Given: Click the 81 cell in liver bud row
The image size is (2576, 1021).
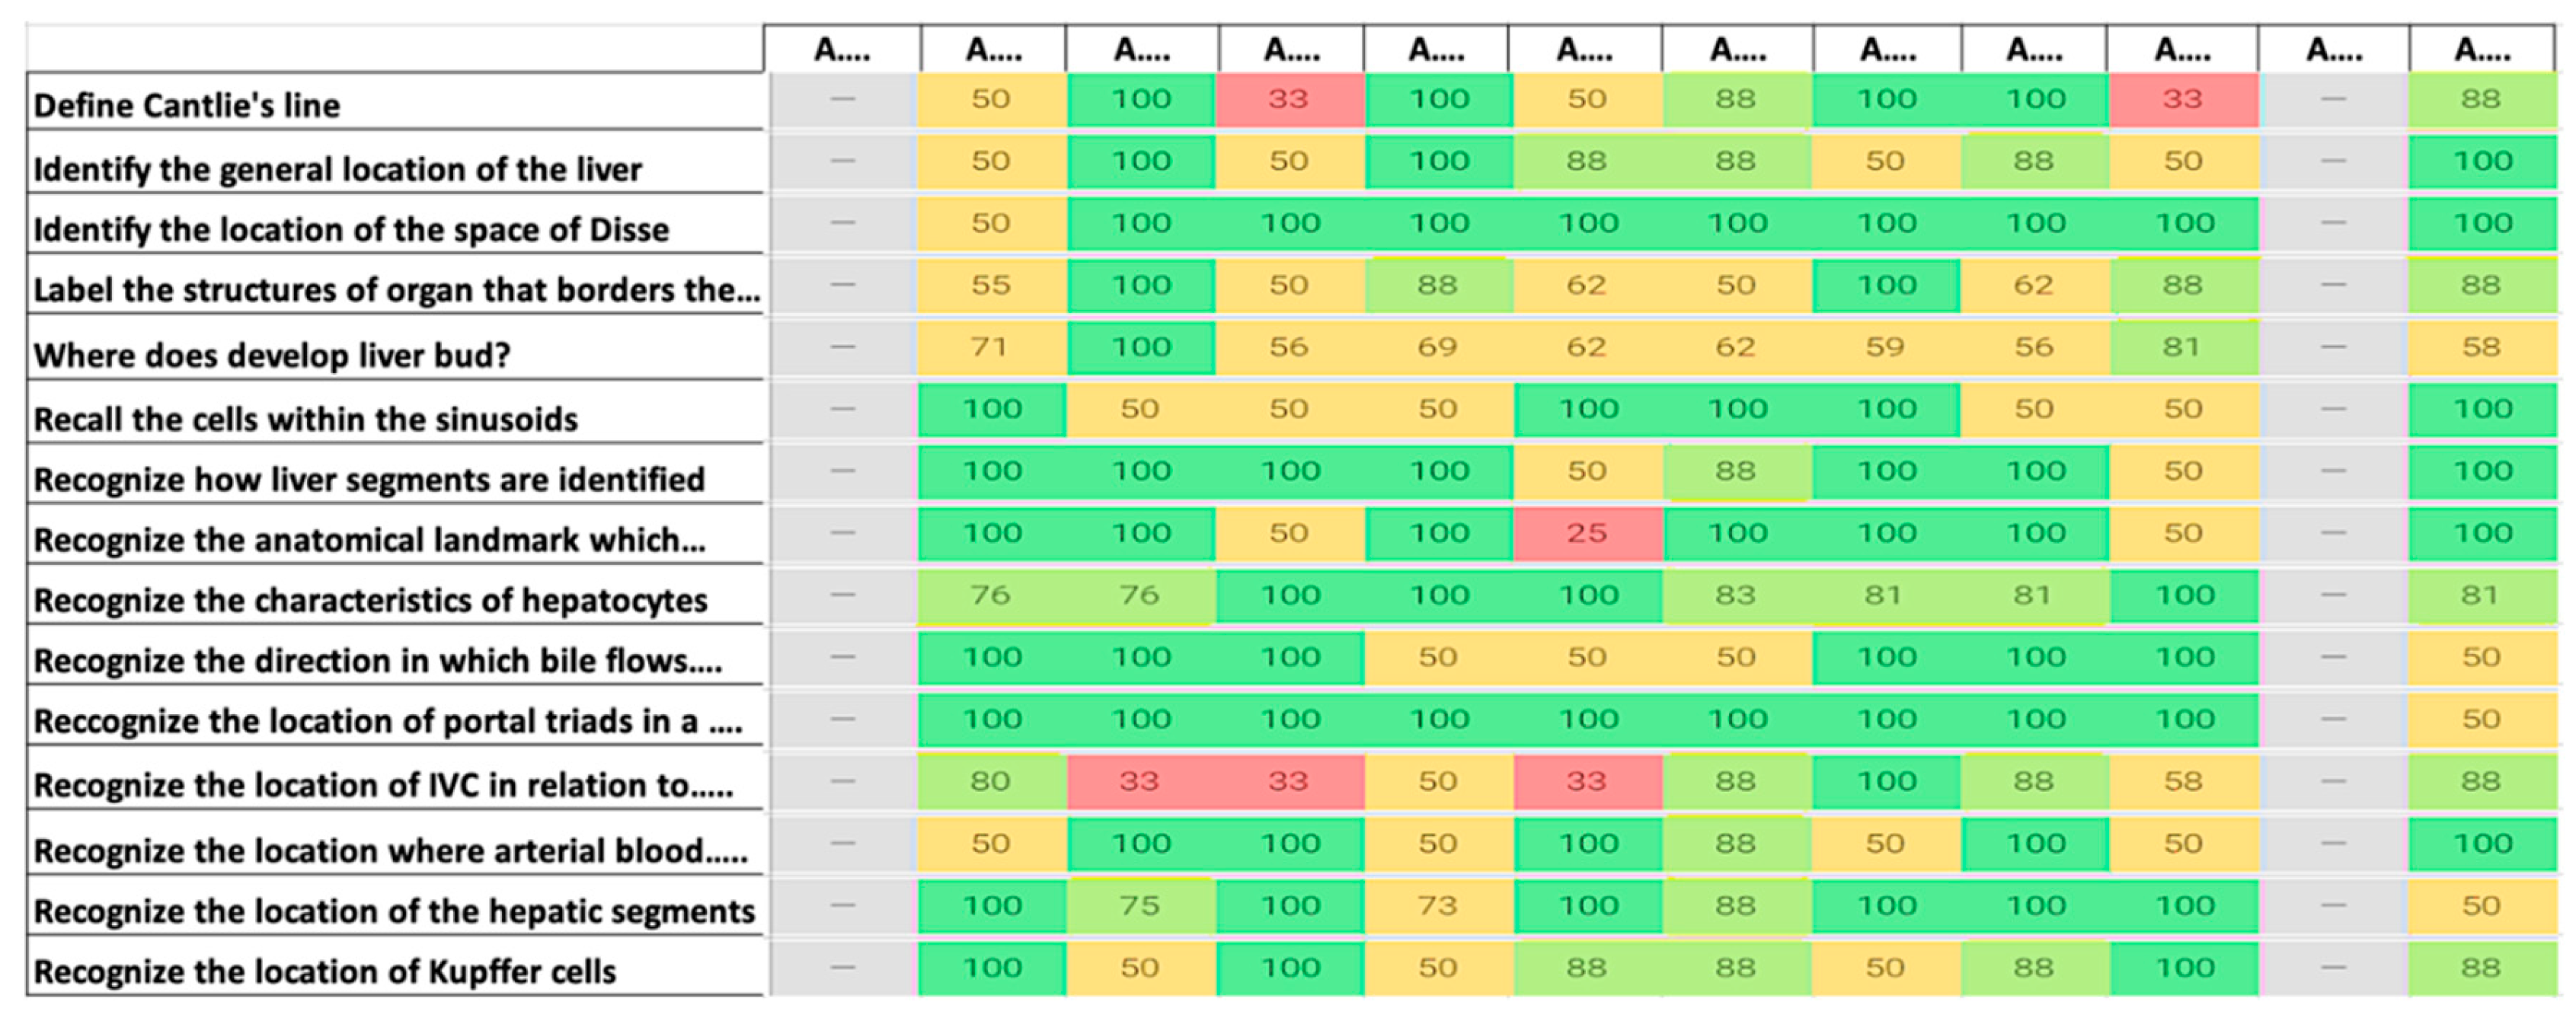Looking at the screenshot, I should (x=2182, y=347).
